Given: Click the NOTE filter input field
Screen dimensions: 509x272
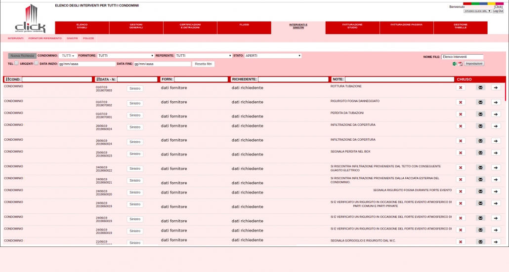Looking at the screenshot, I should point(400,79).
